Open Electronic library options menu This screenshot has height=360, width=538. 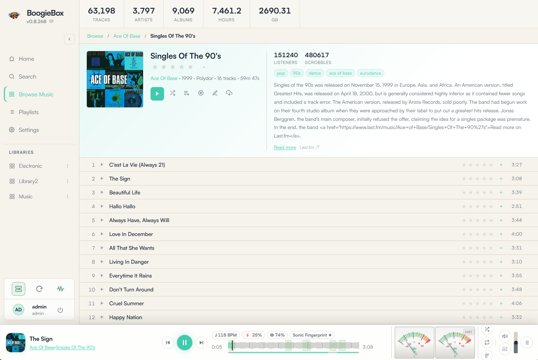(x=68, y=166)
